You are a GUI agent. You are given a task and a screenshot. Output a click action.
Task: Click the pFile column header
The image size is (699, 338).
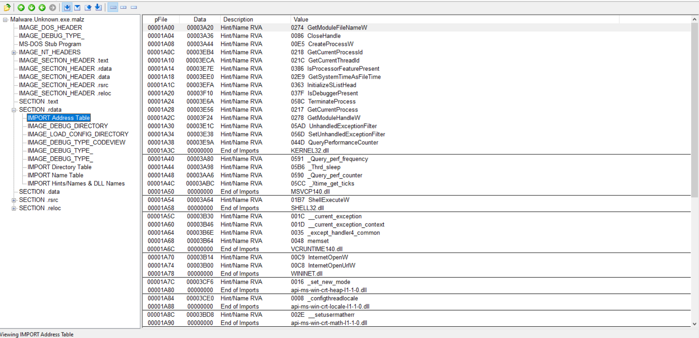point(161,19)
